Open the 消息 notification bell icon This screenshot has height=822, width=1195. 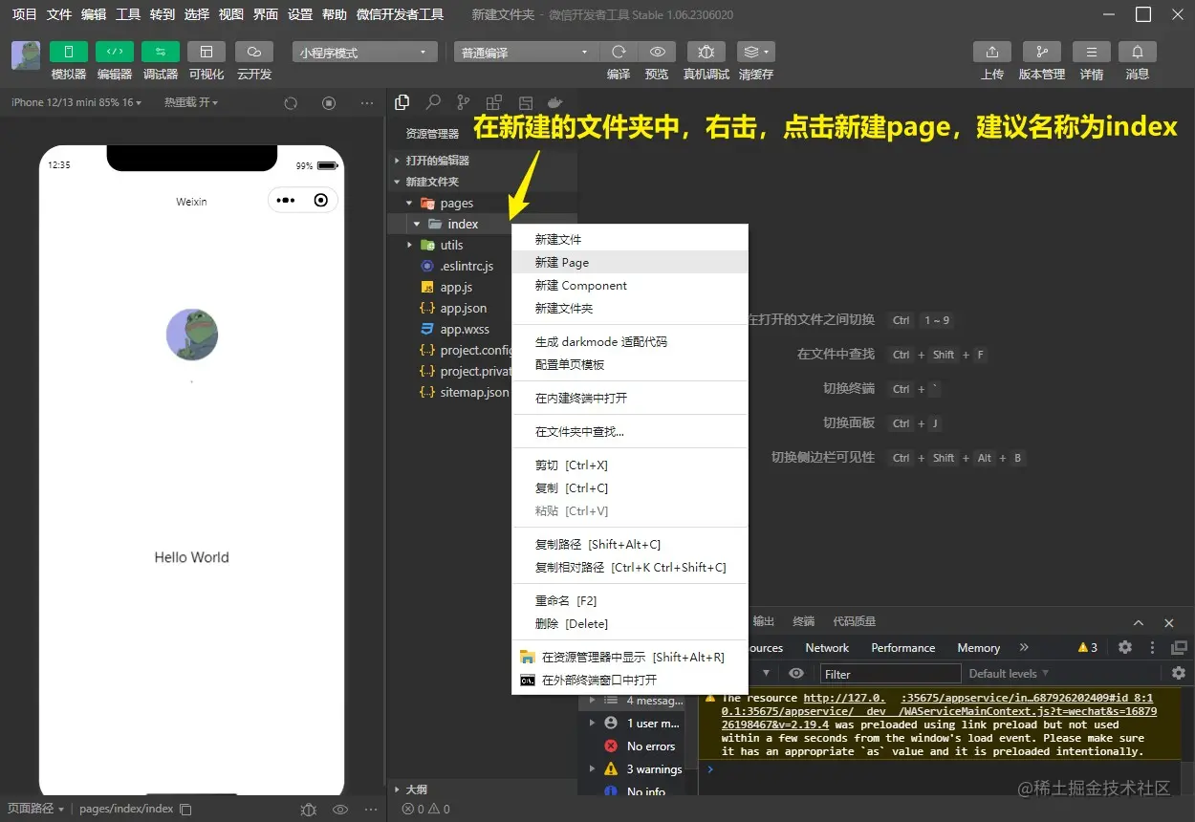coord(1137,52)
